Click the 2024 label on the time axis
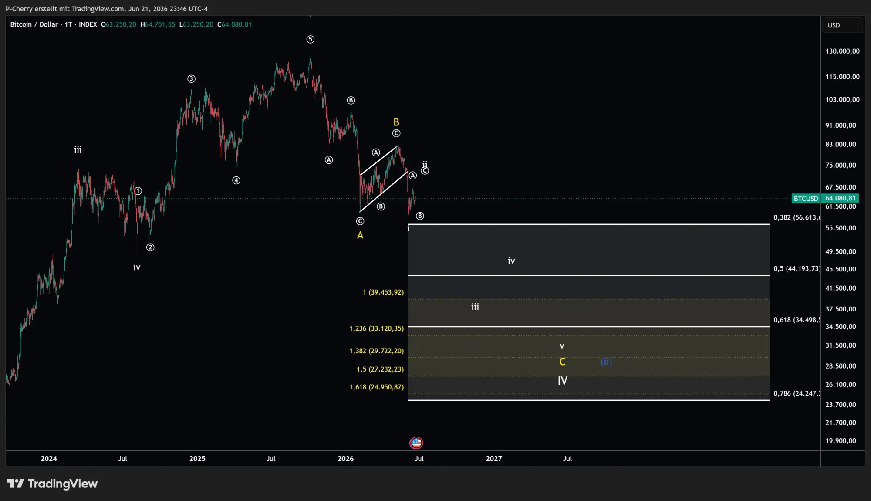Image resolution: width=871 pixels, height=501 pixels. click(49, 459)
